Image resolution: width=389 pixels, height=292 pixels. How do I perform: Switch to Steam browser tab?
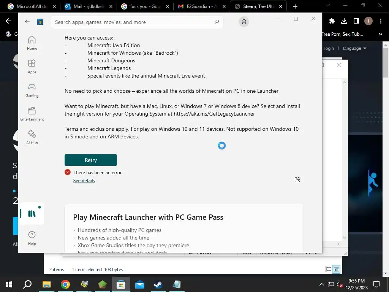[258, 6]
